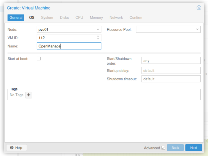Click into the VM ID field
This screenshot has height=156, width=208.
point(66,38)
